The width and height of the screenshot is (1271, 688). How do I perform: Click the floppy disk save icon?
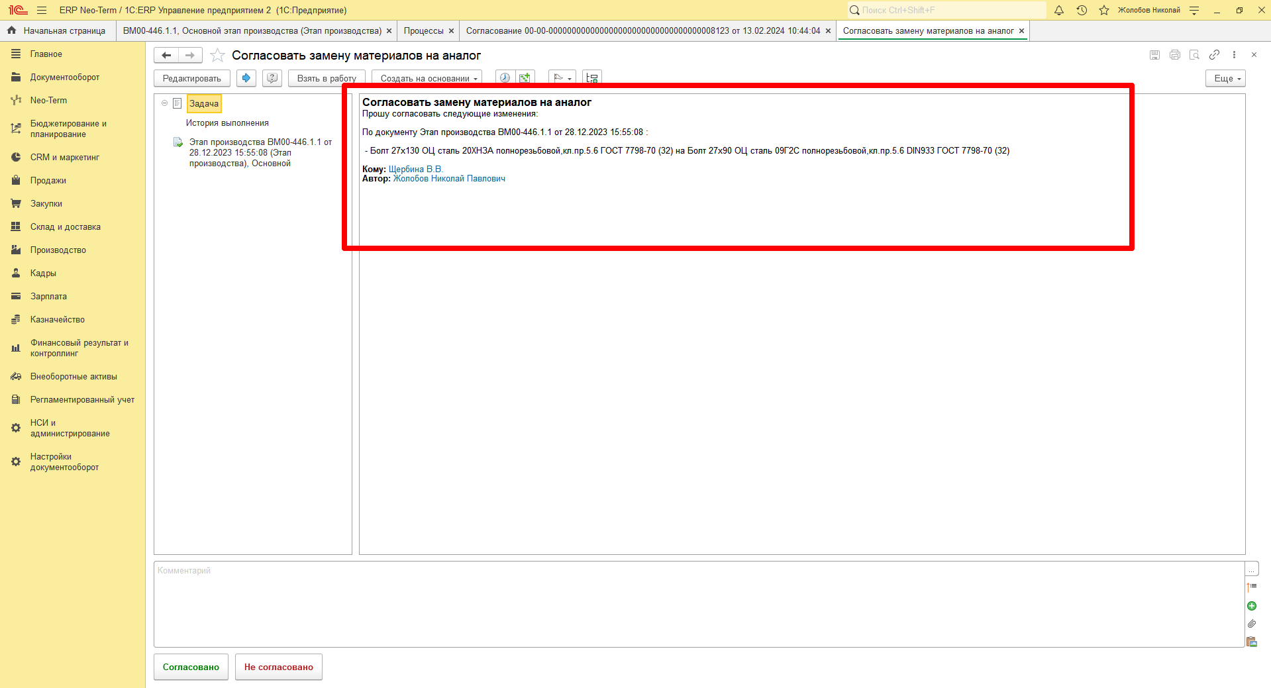(1154, 55)
